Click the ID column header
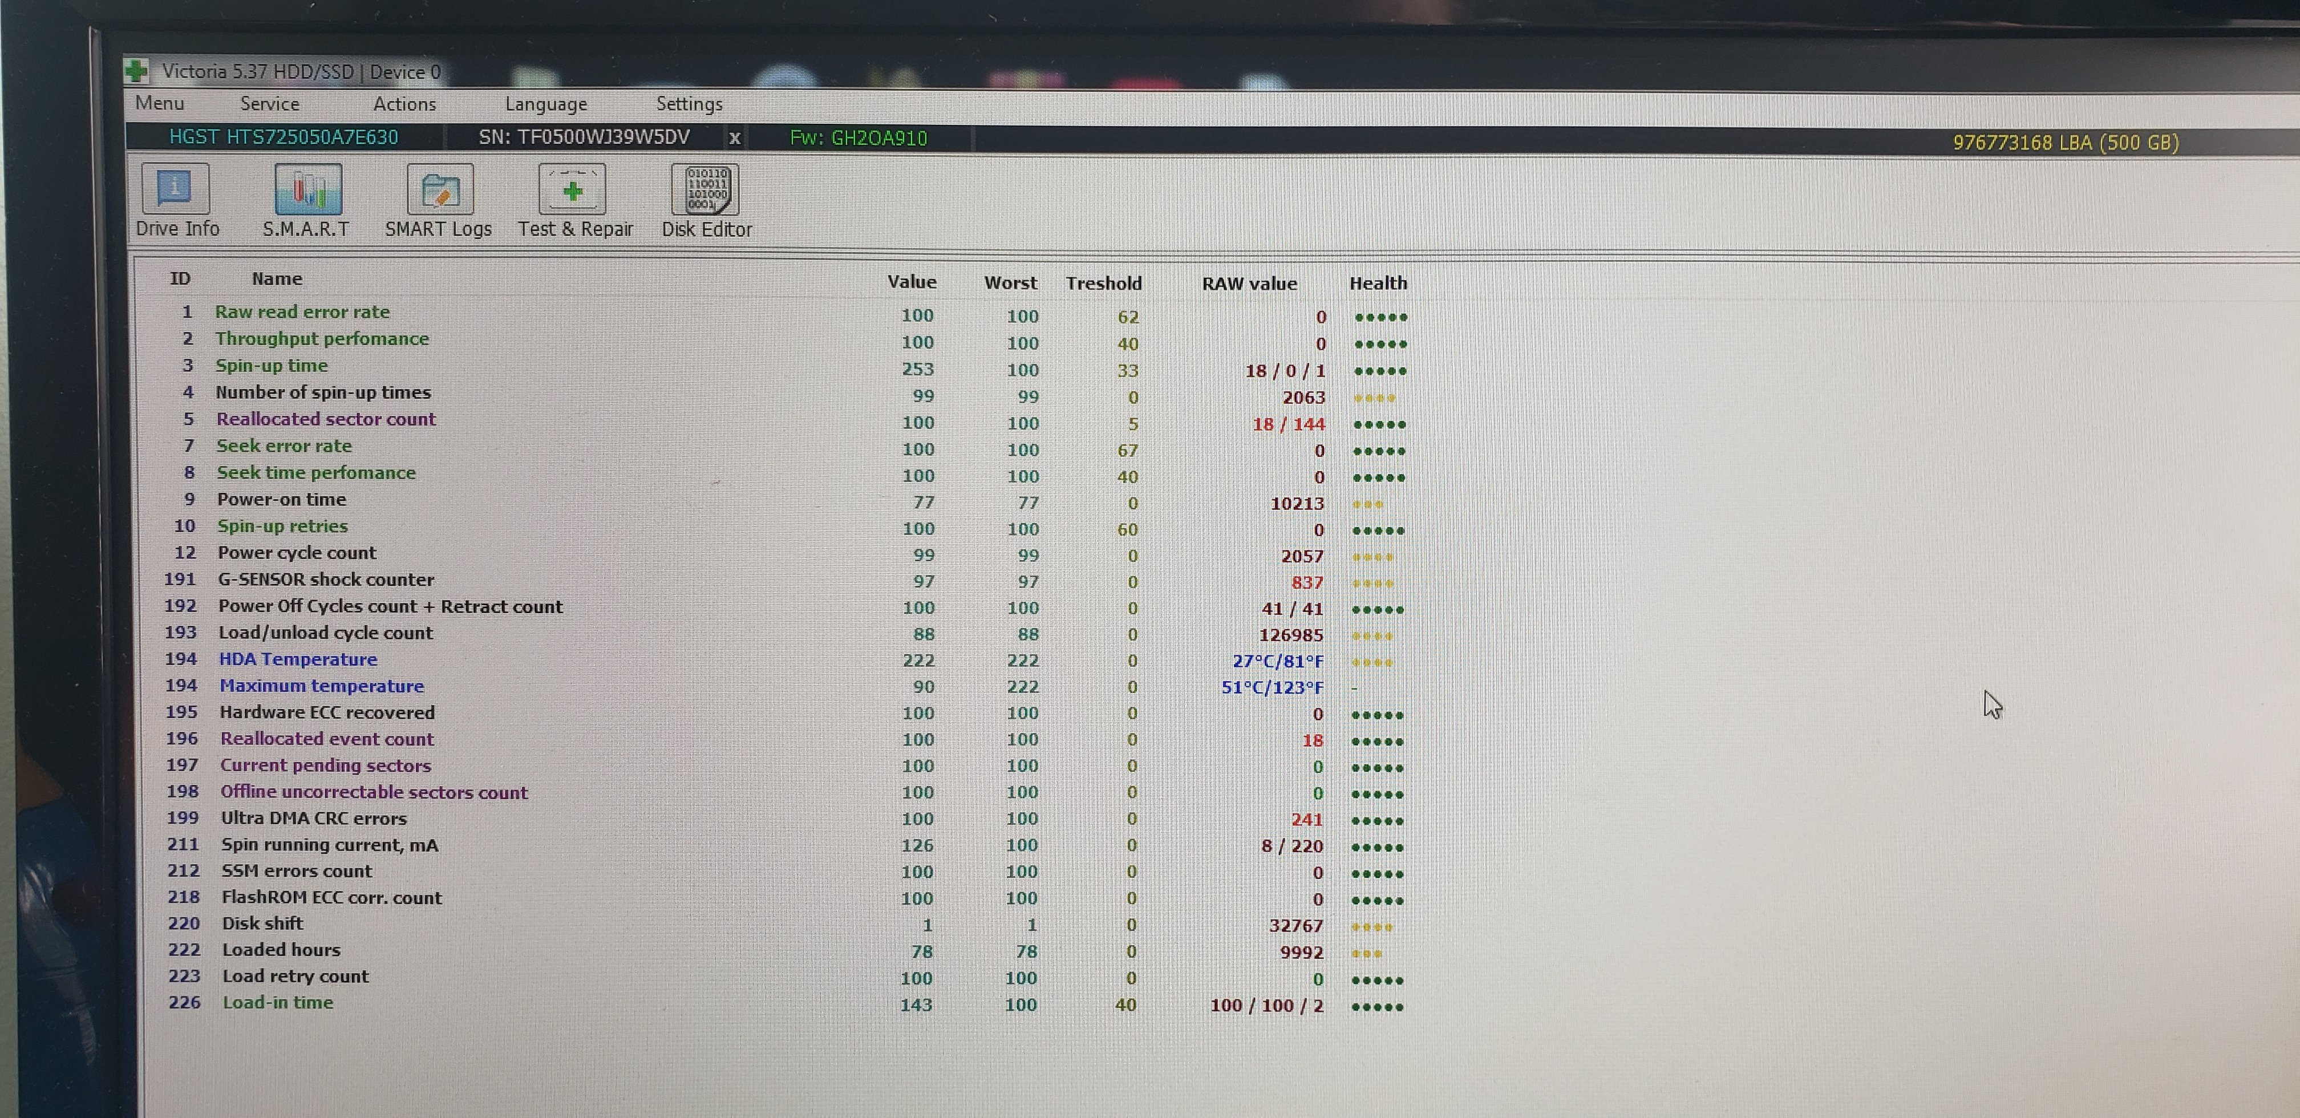The width and height of the screenshot is (2300, 1118). pyautogui.click(x=180, y=278)
